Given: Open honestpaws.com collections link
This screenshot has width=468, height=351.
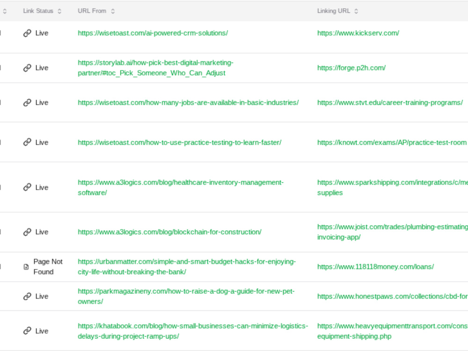Looking at the screenshot, I should (393, 296).
